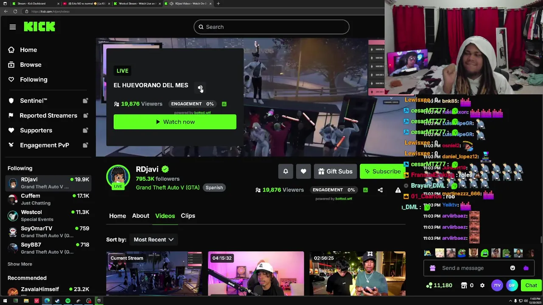Toggle notification bell for RDjavi
This screenshot has height=305, width=543.
[x=285, y=172]
